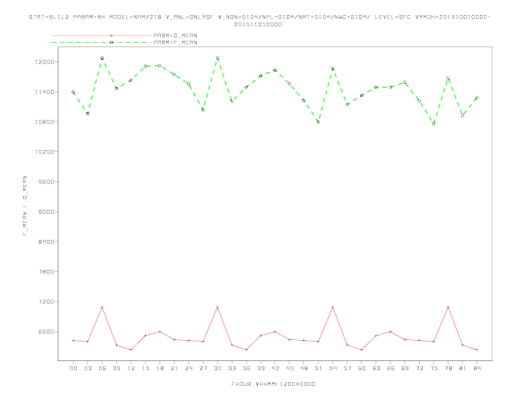Select the red O_MEAN legend line sample

point(102,35)
